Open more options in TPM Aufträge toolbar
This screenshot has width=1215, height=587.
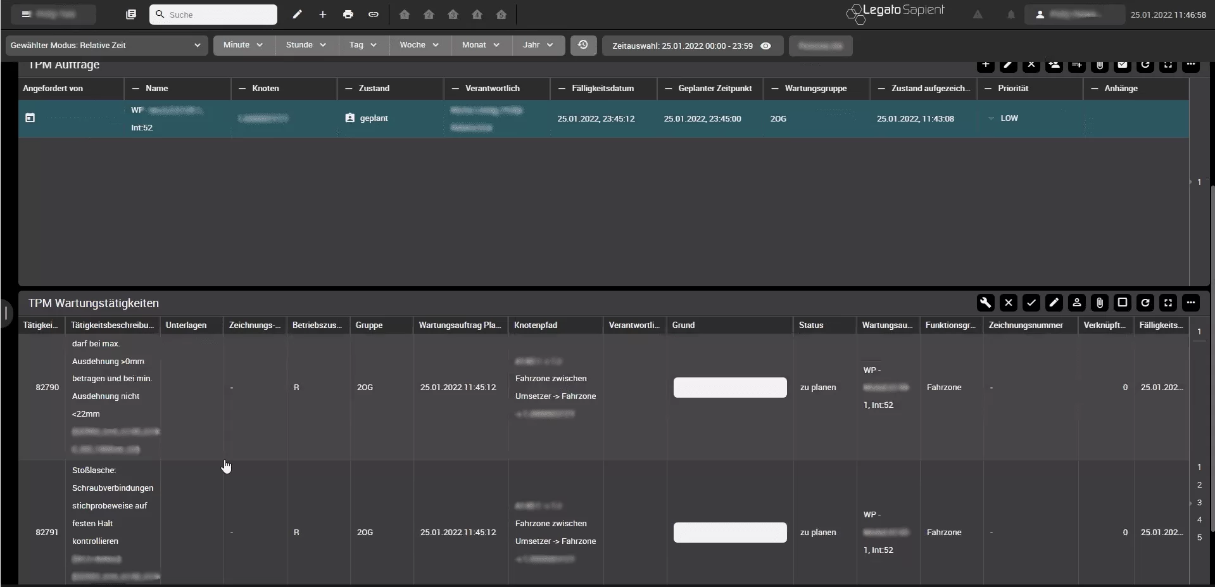point(1191,65)
